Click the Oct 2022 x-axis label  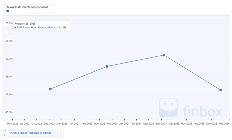coord(37,124)
